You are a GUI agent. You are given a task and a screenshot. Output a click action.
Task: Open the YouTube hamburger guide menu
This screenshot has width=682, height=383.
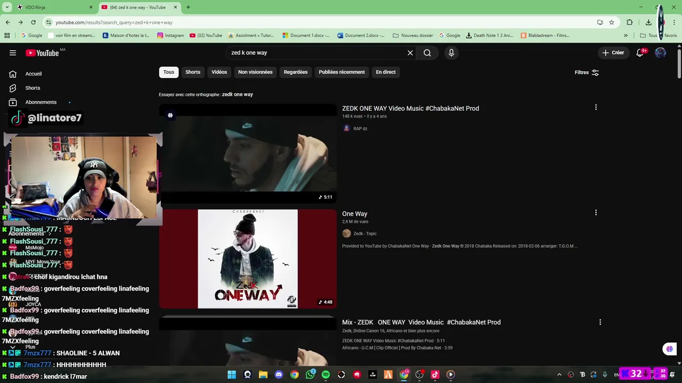[x=13, y=53]
